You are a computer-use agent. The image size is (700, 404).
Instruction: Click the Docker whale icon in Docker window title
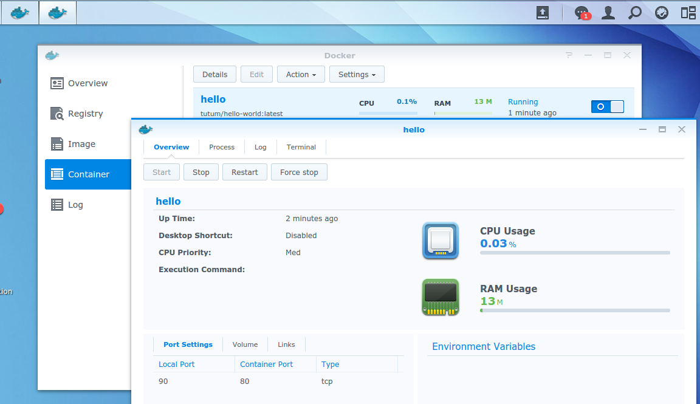tap(52, 55)
